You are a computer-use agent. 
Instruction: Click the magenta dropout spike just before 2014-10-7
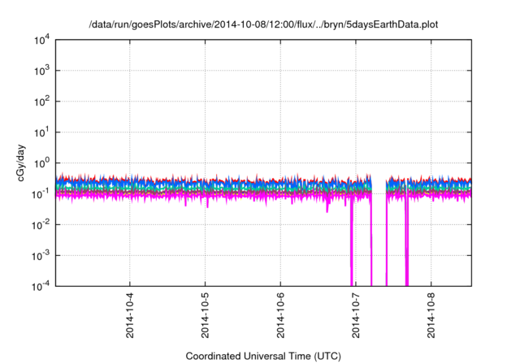pos(352,242)
